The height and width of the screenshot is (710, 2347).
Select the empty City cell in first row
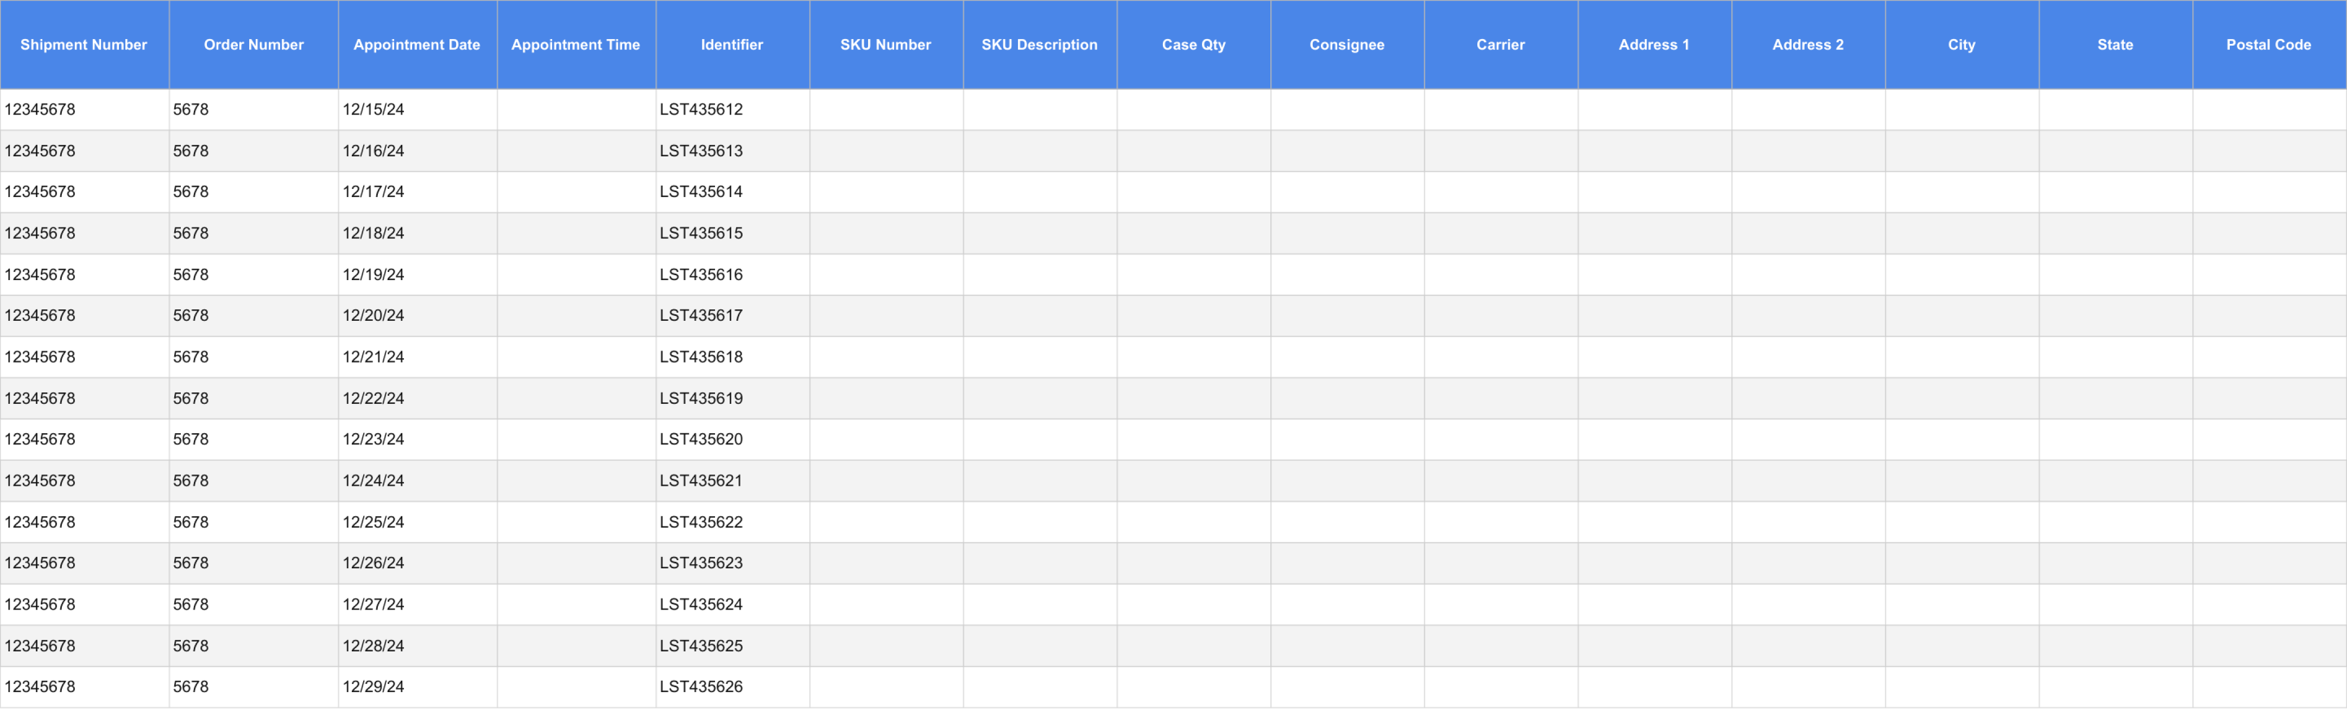click(1960, 109)
